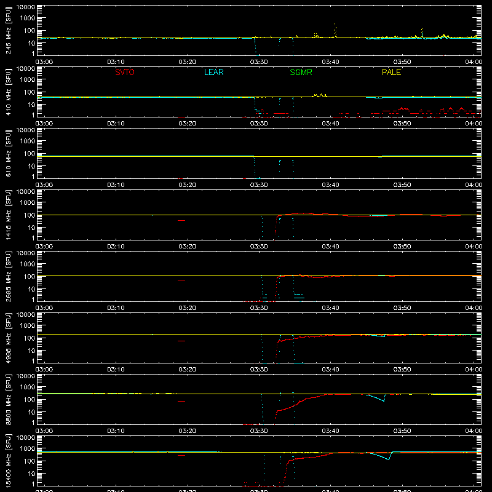
Task: Click the 1000 tick label of 610 MHz plot
Action: point(28,141)
